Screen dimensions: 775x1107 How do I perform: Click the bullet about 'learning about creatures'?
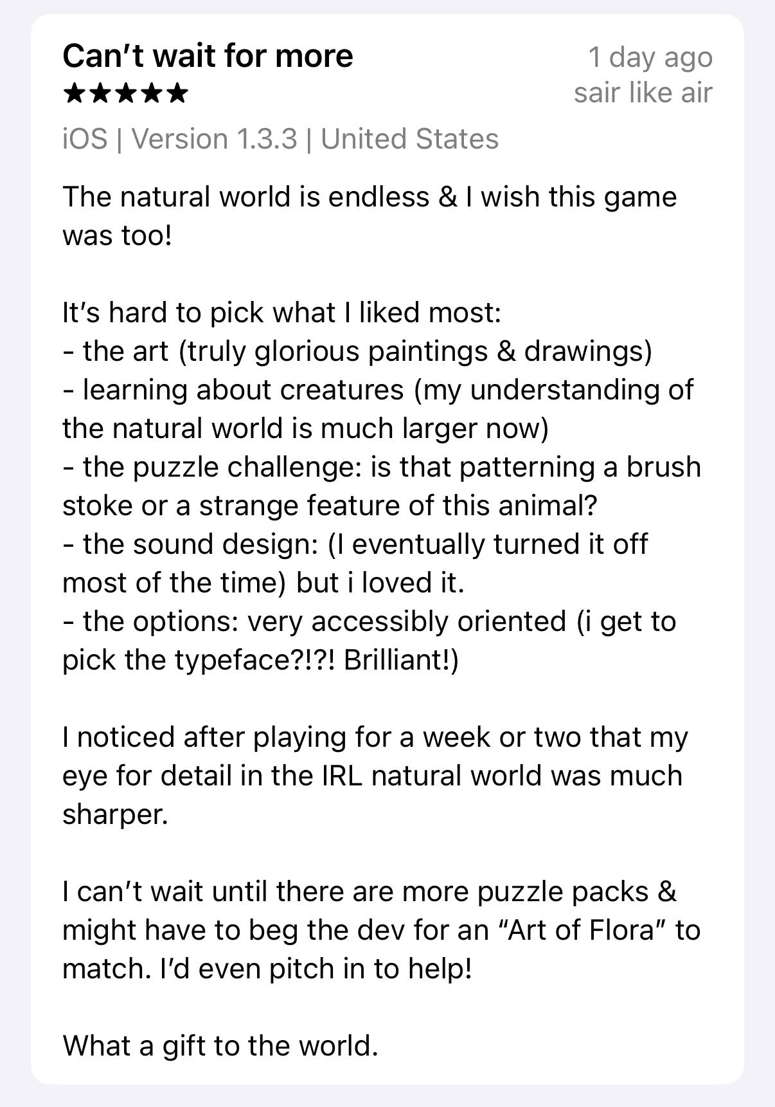pos(379,408)
